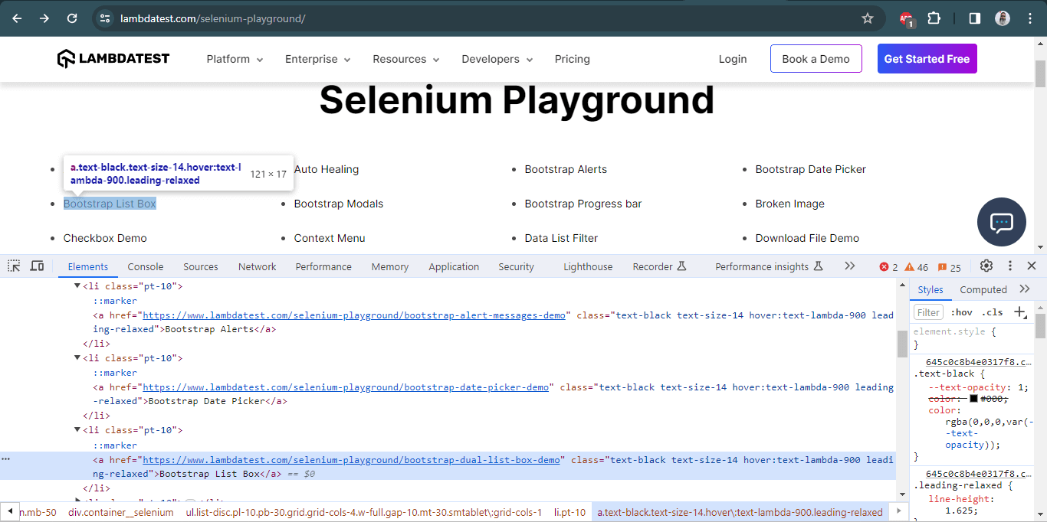Viewport: 1047px width, 522px height.
Task: Switch to the Computed styles tab
Action: point(983,289)
